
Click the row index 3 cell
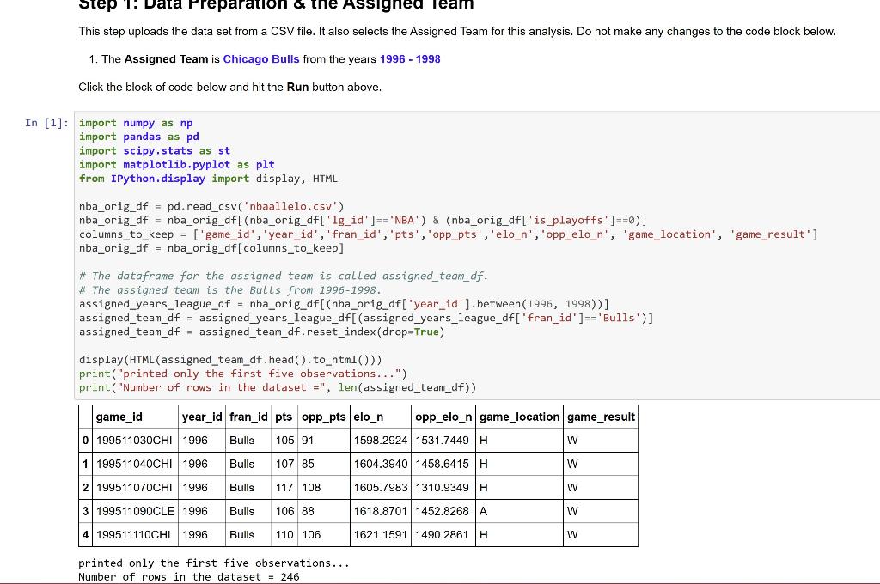point(85,511)
